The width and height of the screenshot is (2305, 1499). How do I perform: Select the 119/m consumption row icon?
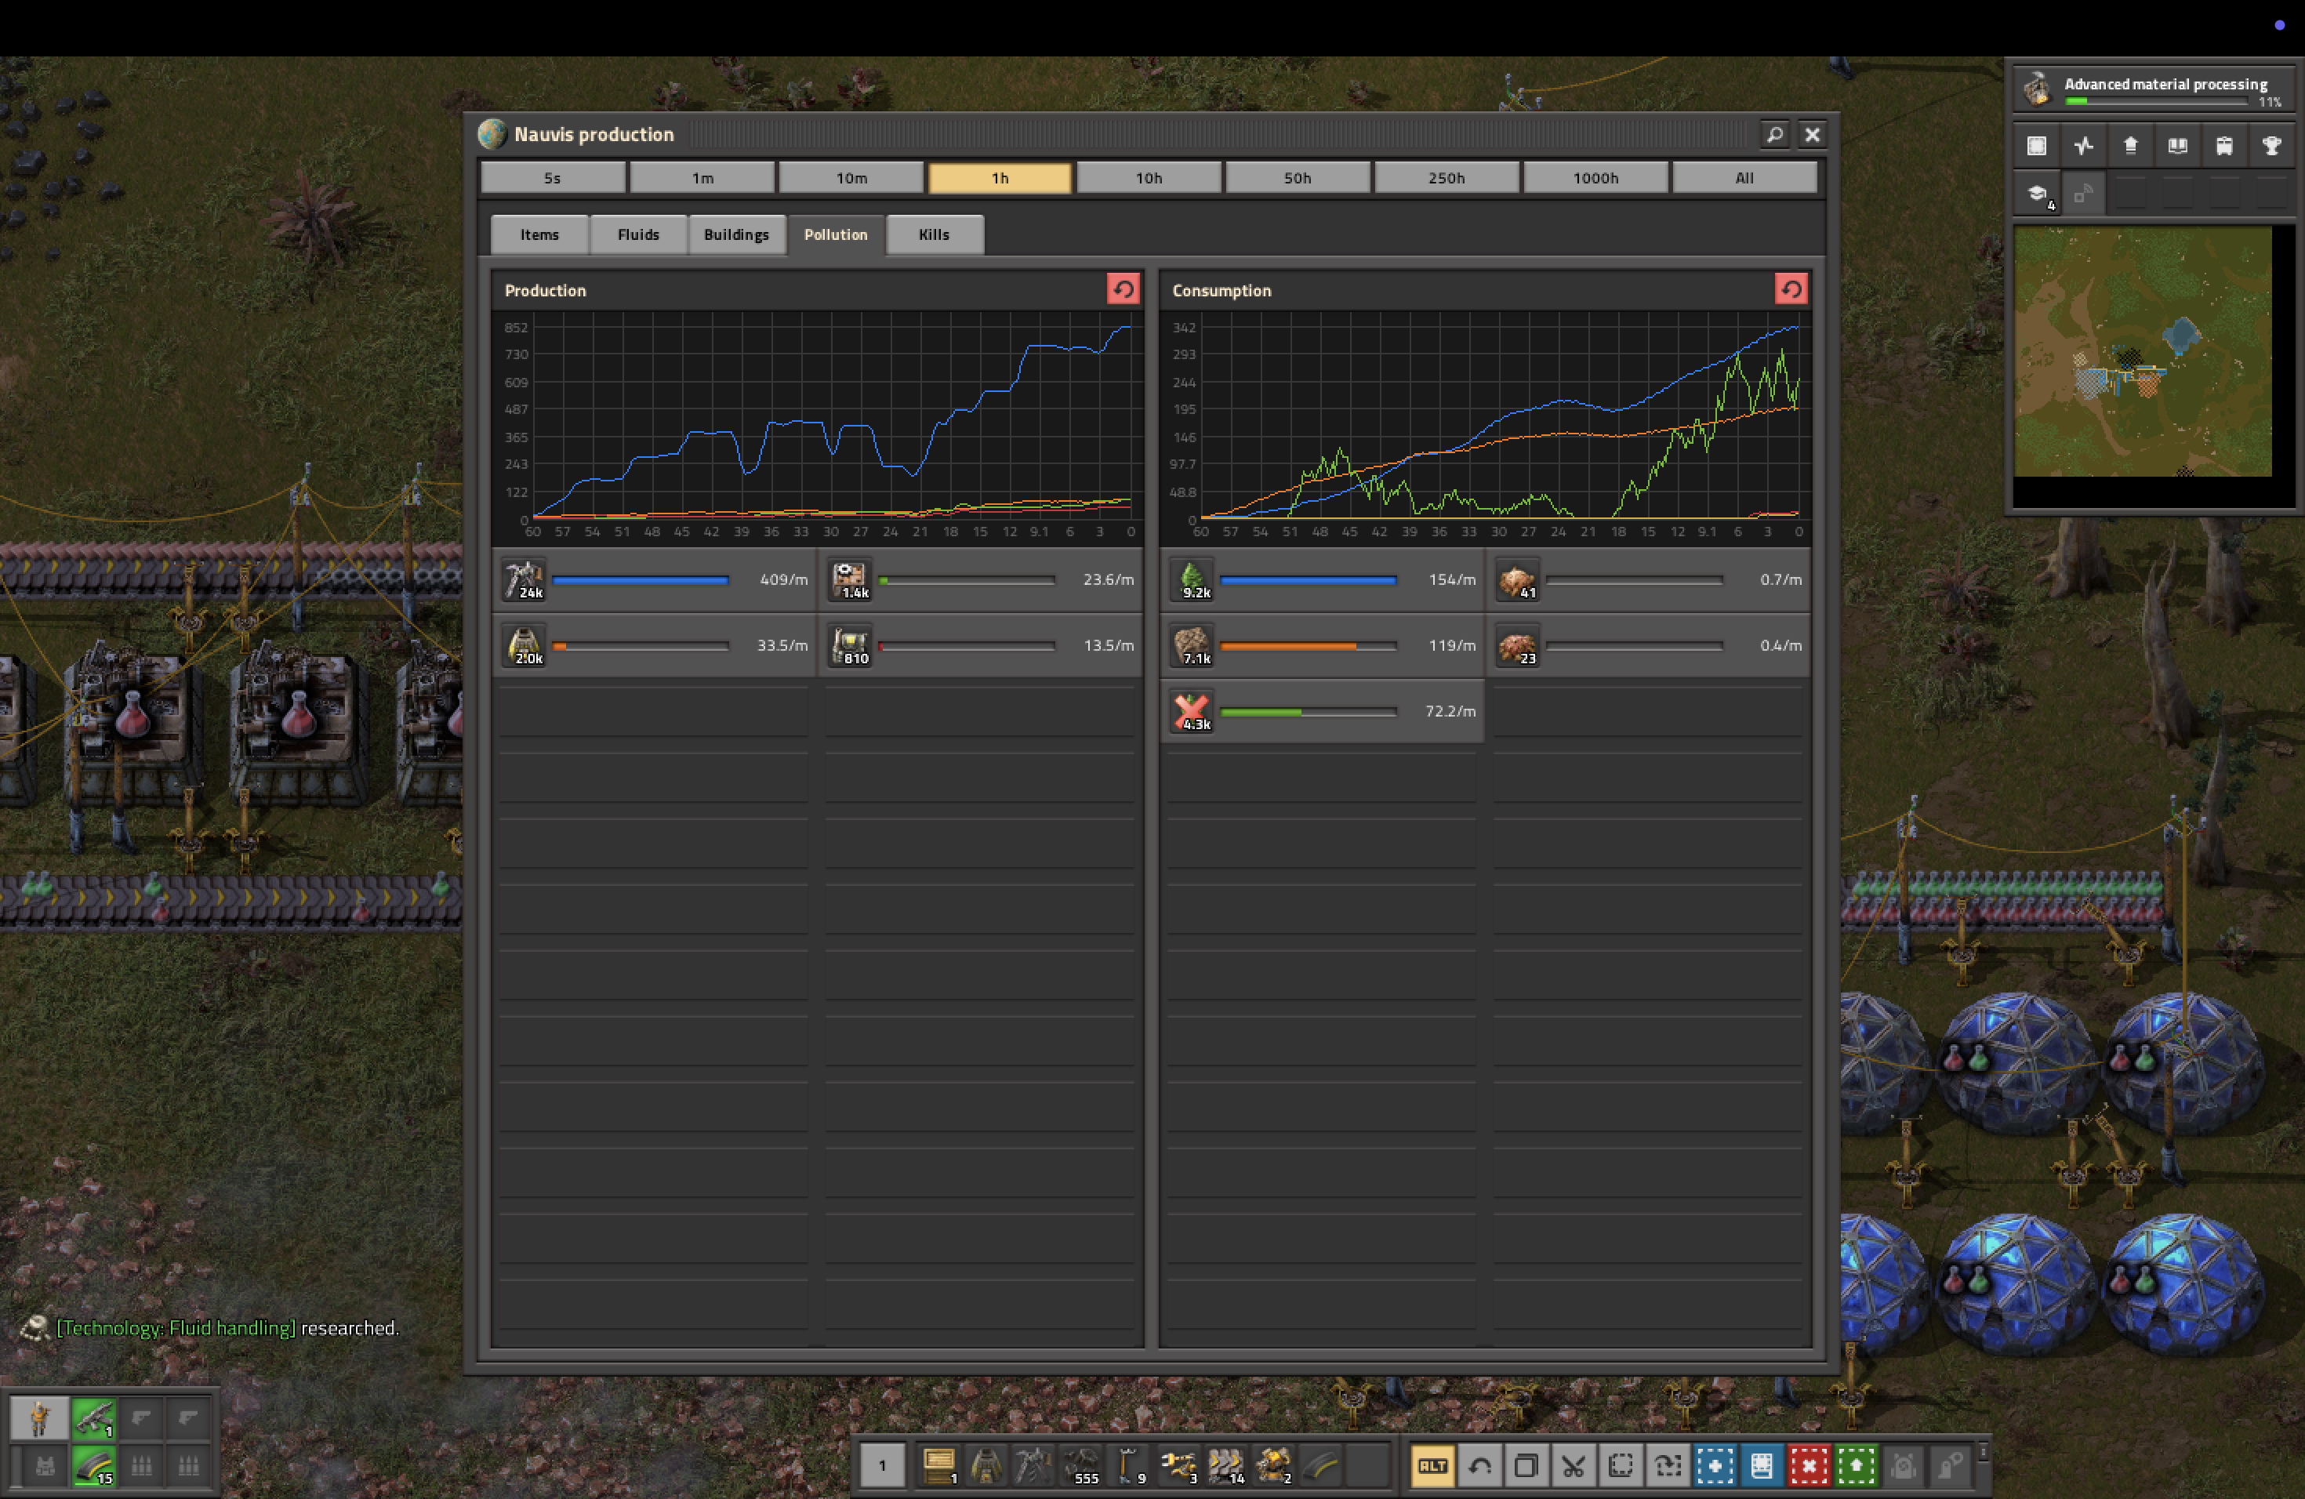point(1191,646)
